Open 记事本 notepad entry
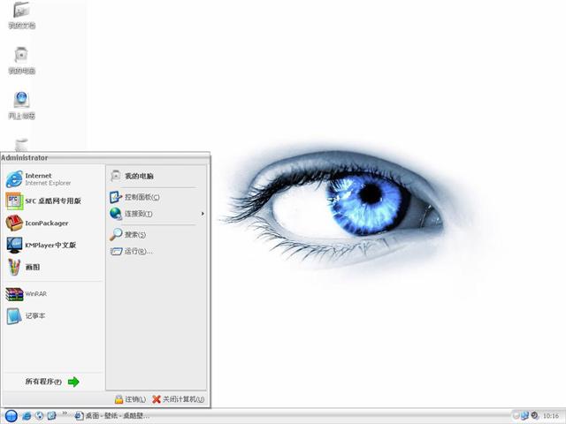 click(x=54, y=316)
